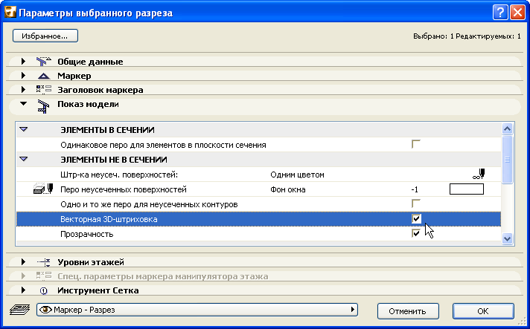Click the pen number -1 value
Screen dimensions: 530x329
click(415, 189)
